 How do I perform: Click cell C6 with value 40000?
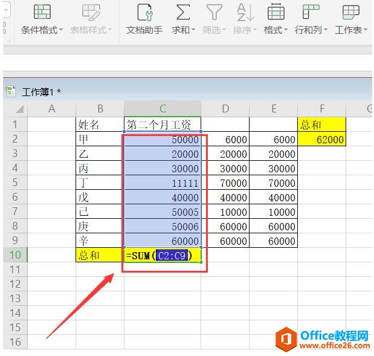click(163, 197)
